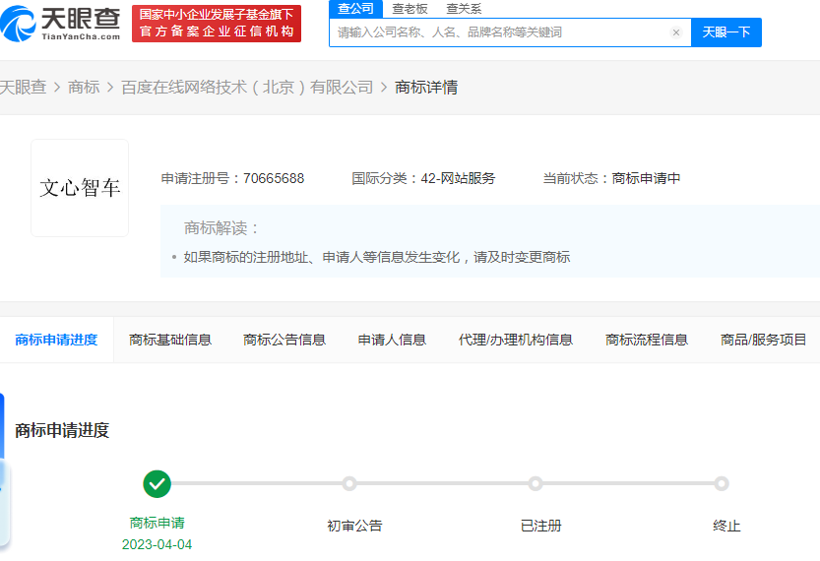This screenshot has height=561, width=820.
Task: Click the 终止 progress step circle
Action: [722, 483]
